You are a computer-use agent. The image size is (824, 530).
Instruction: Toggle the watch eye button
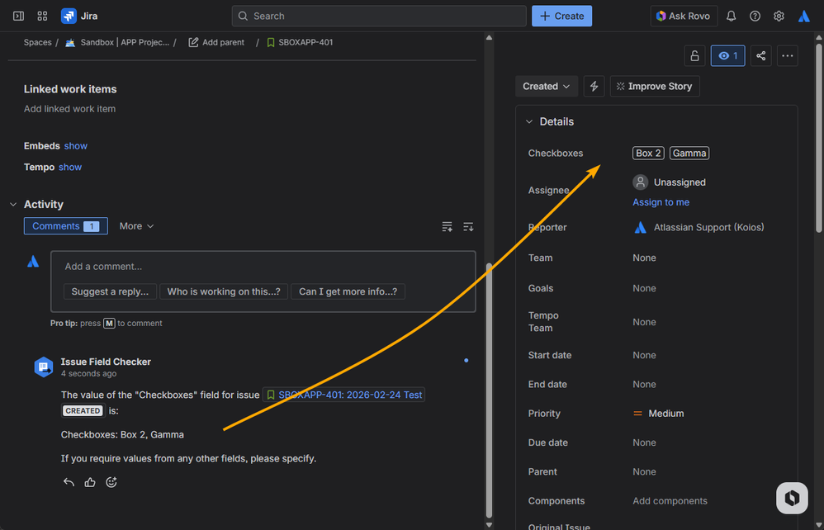point(728,55)
